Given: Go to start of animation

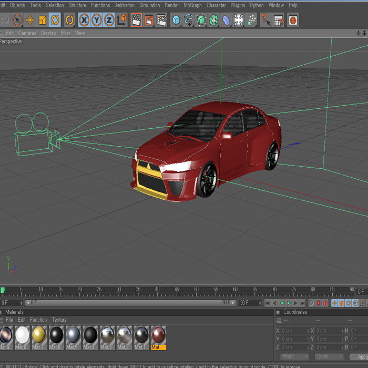Looking at the screenshot, I should pyautogui.click(x=267, y=303).
